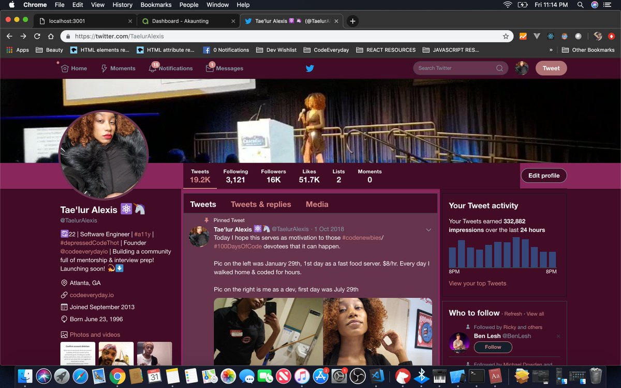621x388 pixels.
Task: View Likes count 51.7K
Action: [309, 176]
